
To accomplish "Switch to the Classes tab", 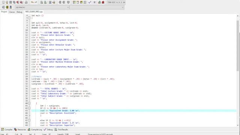I will tap(12, 12).
